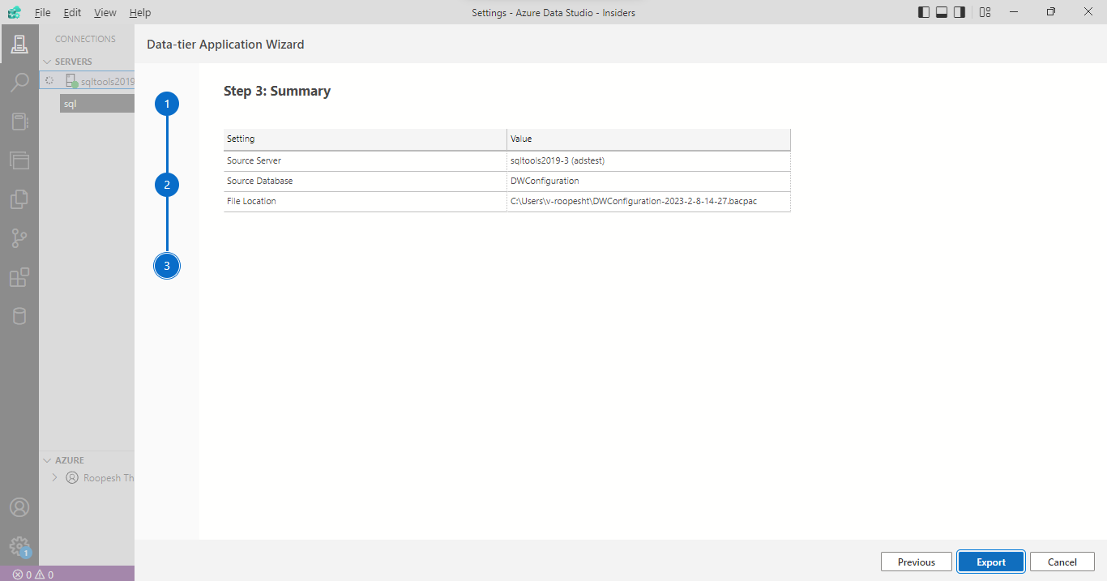
Task: Open the File menu
Action: coord(42,12)
